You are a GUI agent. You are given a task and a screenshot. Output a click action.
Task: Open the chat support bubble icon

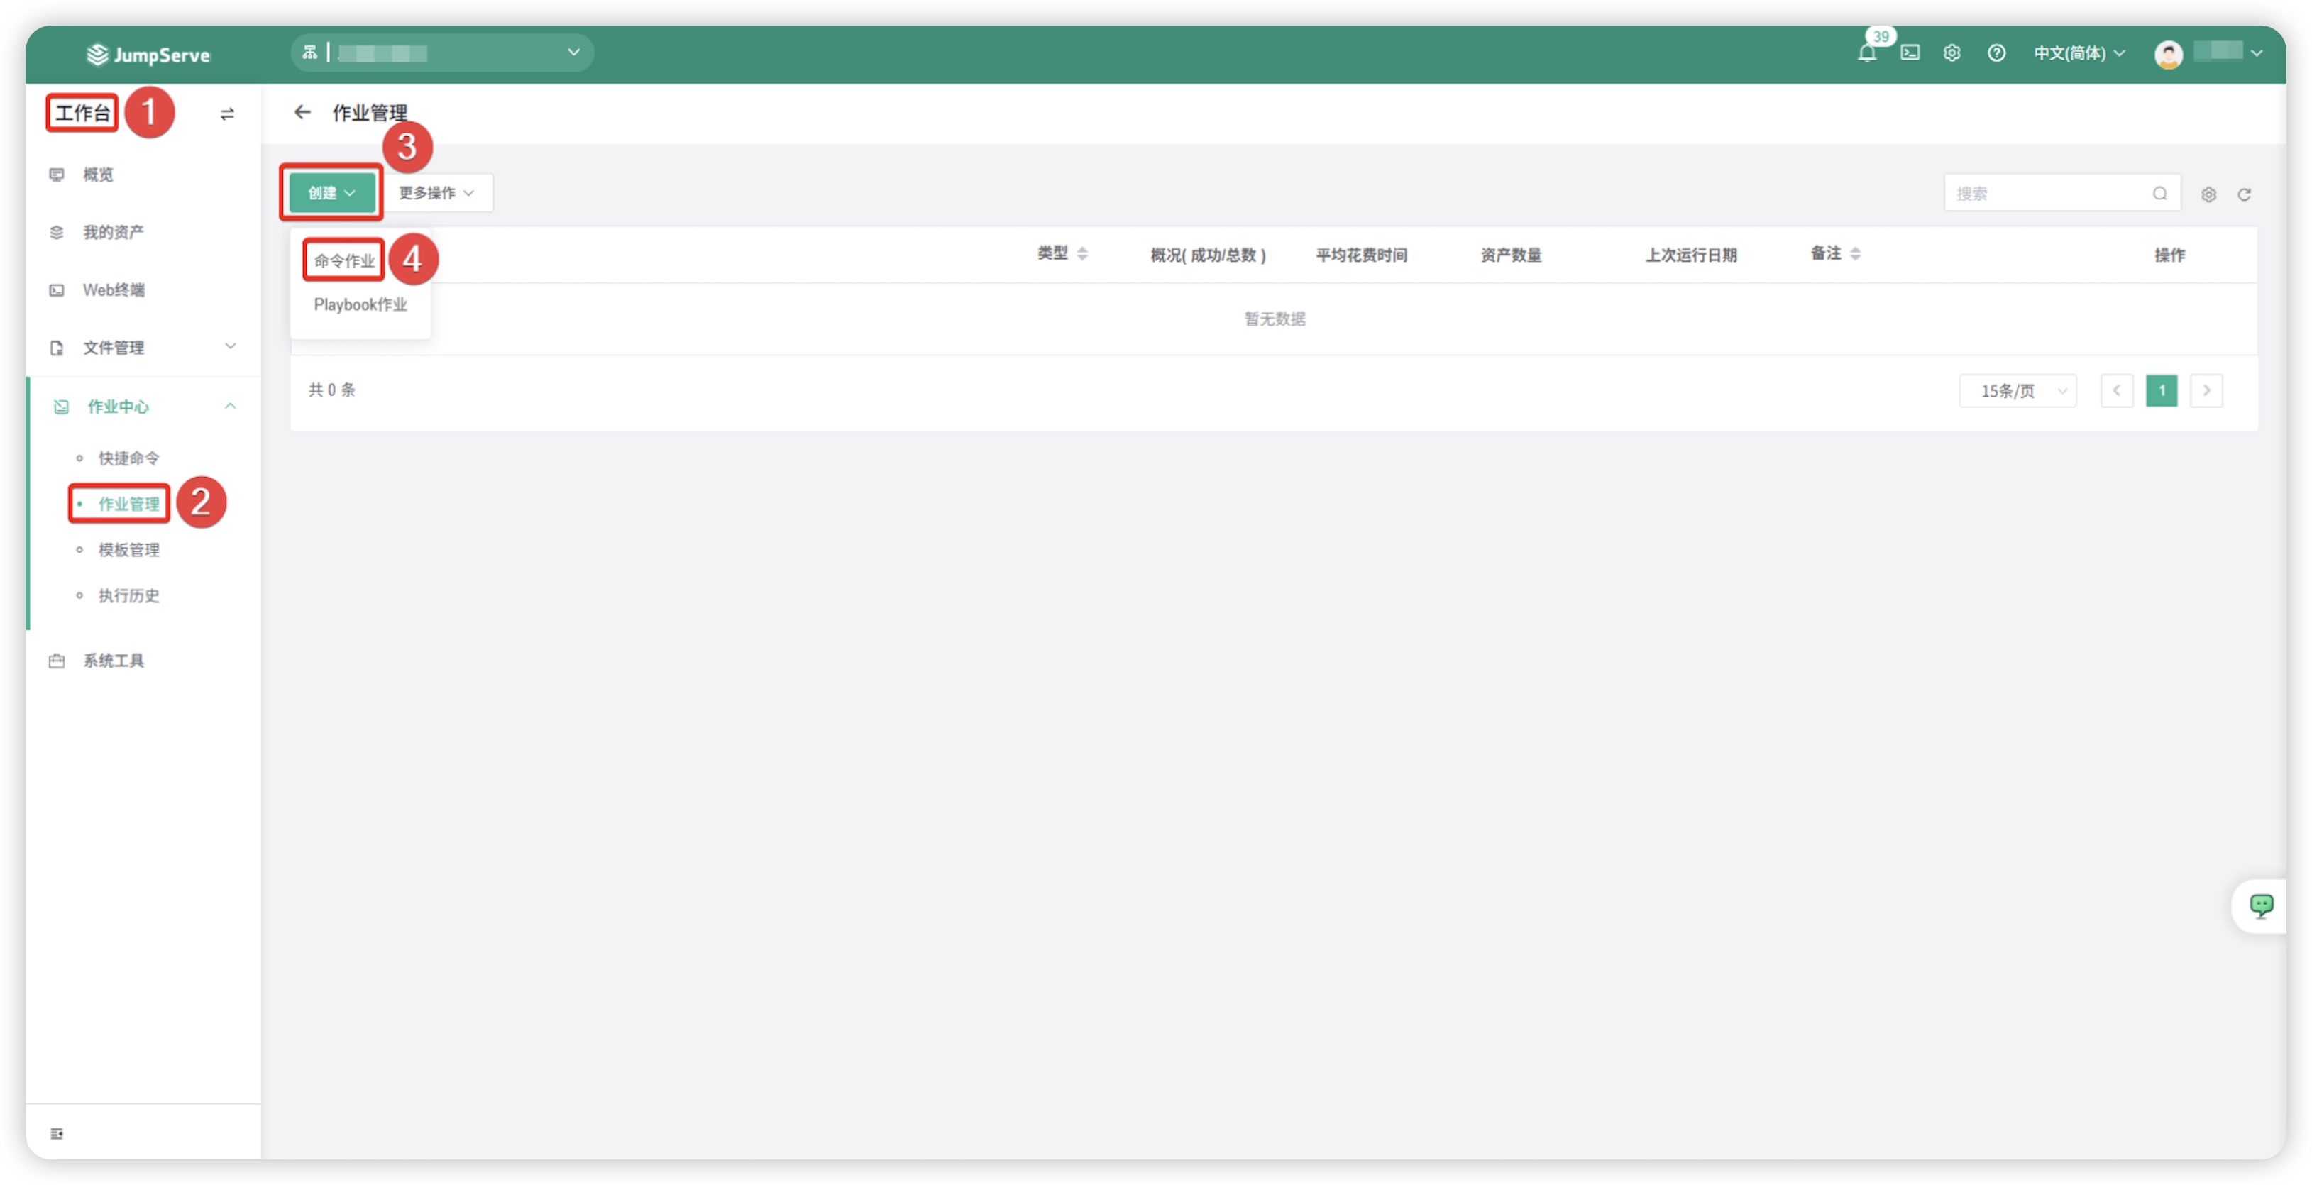[x=2261, y=905]
